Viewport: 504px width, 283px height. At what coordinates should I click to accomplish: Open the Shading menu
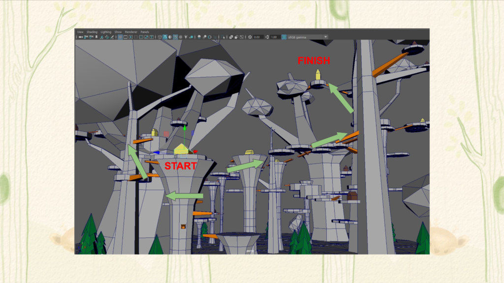pyautogui.click(x=92, y=32)
